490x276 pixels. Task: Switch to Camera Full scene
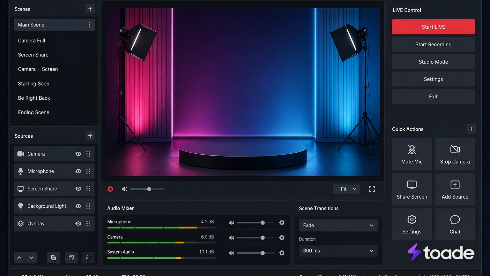32,41
